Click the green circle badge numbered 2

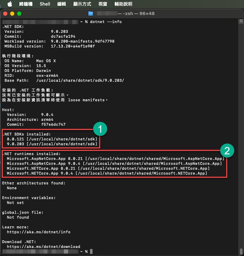point(227,151)
